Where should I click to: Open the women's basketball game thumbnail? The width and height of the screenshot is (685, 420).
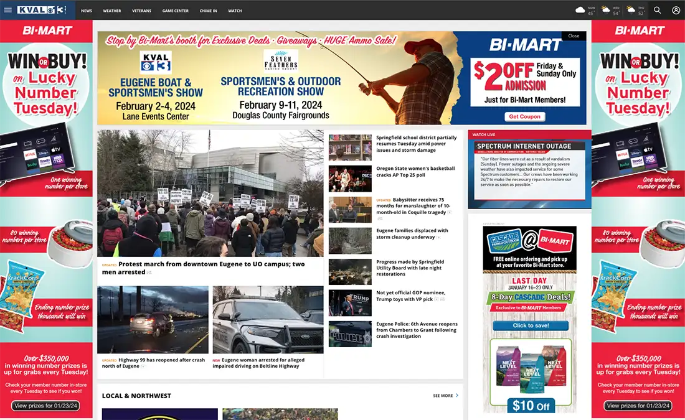(x=350, y=179)
